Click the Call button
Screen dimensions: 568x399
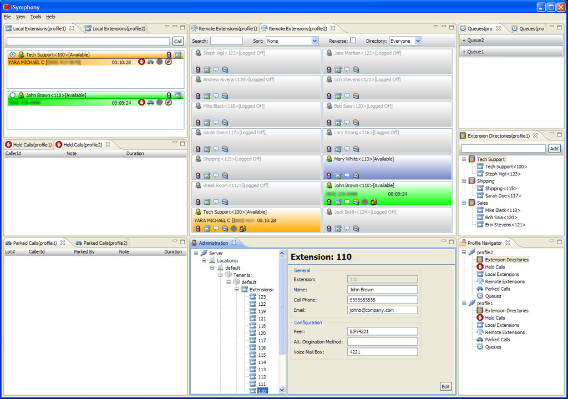point(177,41)
